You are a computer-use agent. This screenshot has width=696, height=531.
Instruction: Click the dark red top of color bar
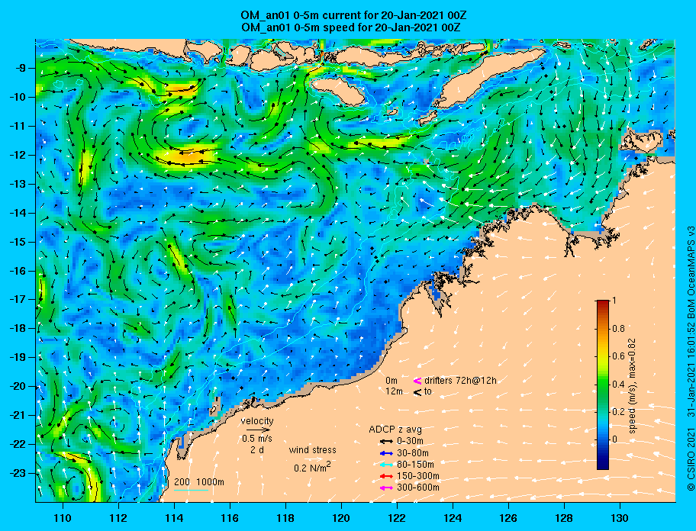click(x=603, y=303)
